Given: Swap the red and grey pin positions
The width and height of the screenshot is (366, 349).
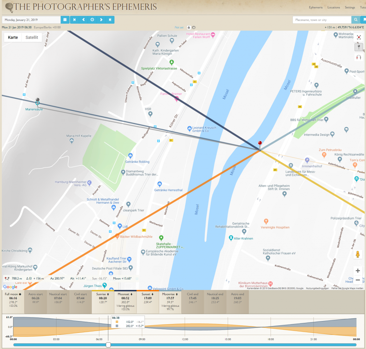Looking at the screenshot, I should tap(359, 57).
